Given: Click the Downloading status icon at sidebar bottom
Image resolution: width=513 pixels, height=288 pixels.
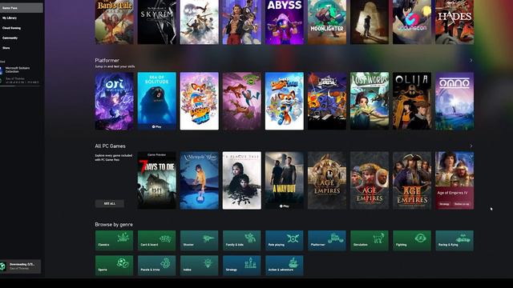Looking at the screenshot, I should [x=3, y=266].
